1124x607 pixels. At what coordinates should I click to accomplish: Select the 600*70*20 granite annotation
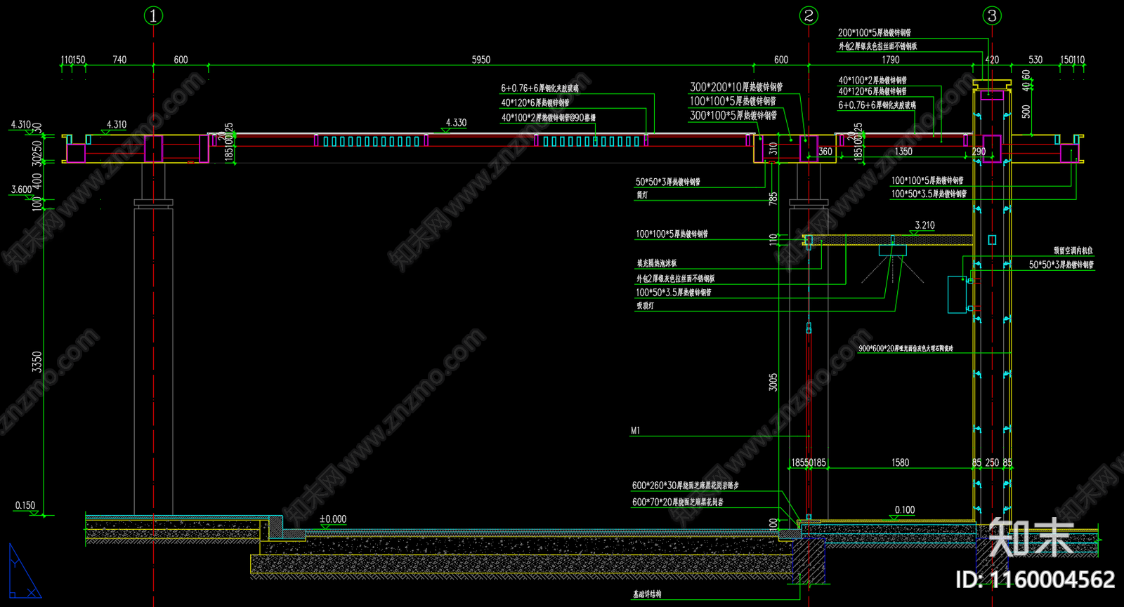(678, 502)
